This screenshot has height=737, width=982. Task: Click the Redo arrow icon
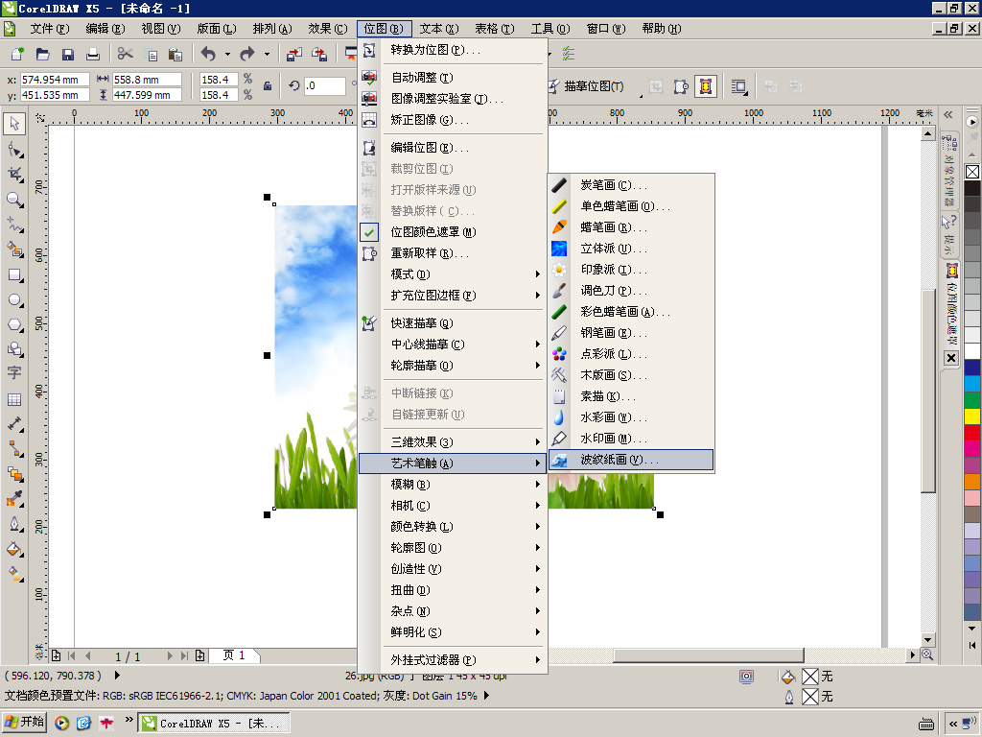click(x=247, y=55)
